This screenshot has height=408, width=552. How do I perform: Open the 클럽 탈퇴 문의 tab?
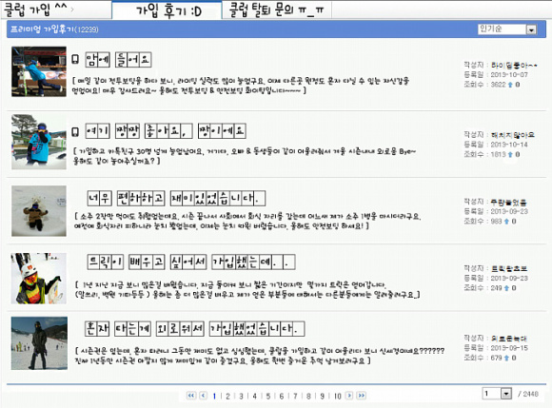click(x=277, y=10)
